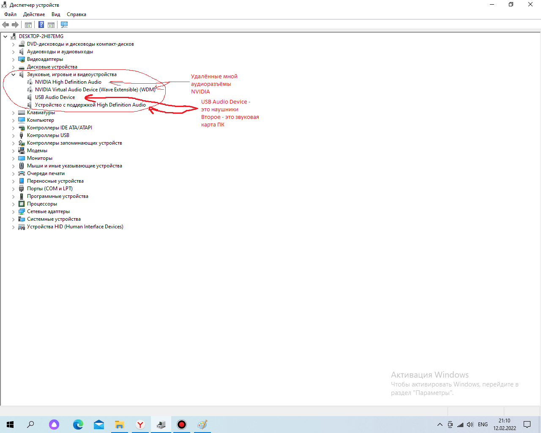541x433 pixels.
Task: Expand the Процессоры category
Action: [14, 204]
